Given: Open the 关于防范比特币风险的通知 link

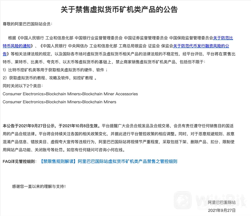Looking at the screenshot, I should pos(223,38).
